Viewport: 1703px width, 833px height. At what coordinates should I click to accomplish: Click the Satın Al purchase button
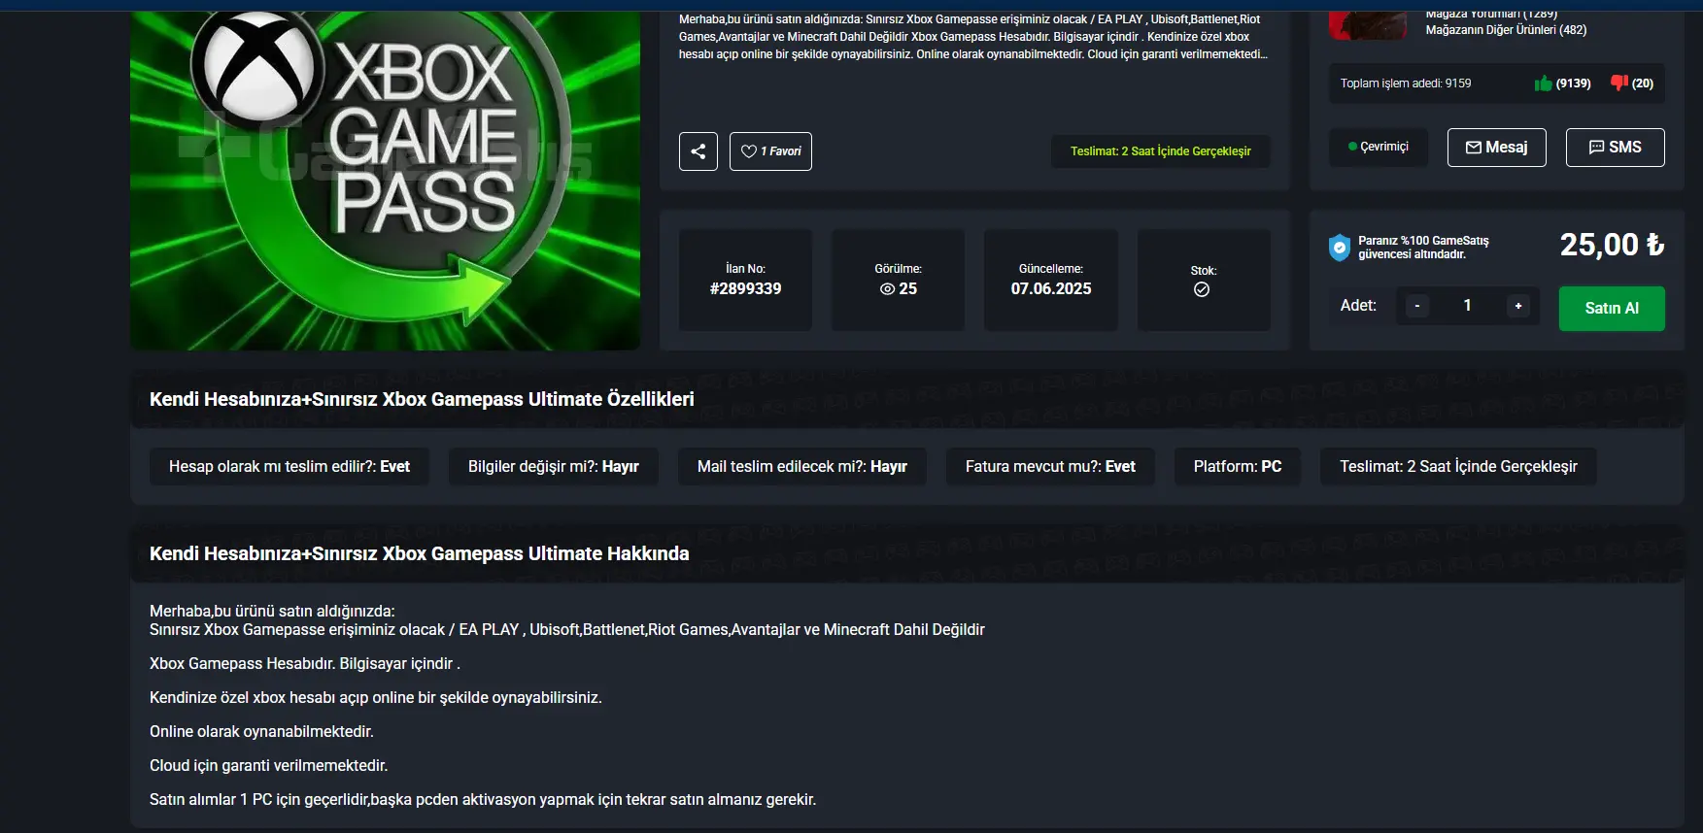(x=1612, y=309)
